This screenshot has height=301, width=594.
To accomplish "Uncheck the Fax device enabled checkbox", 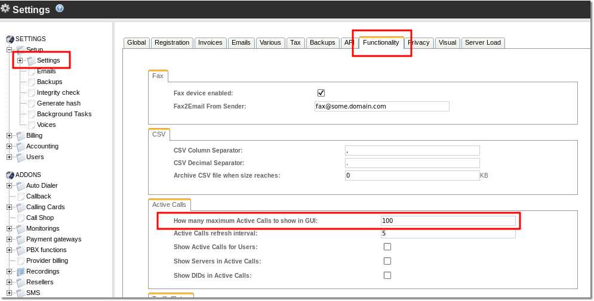I will 321,93.
